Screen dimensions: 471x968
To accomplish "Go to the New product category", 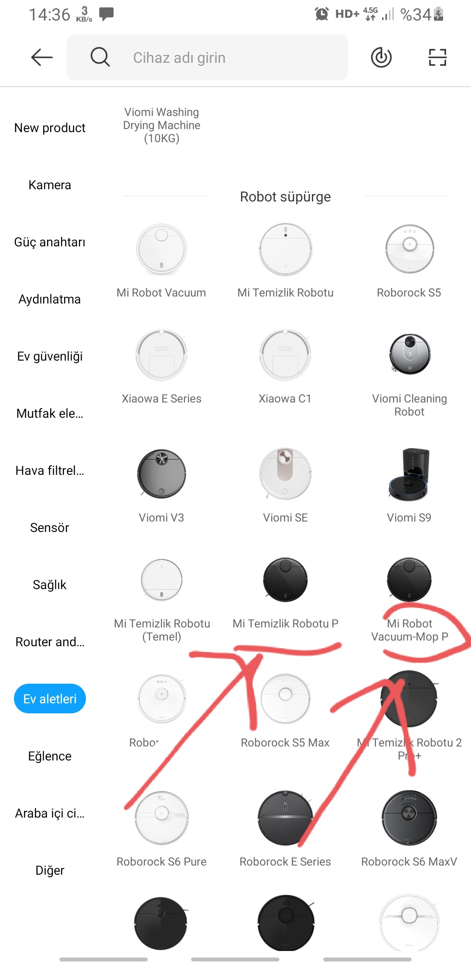I will pyautogui.click(x=50, y=128).
